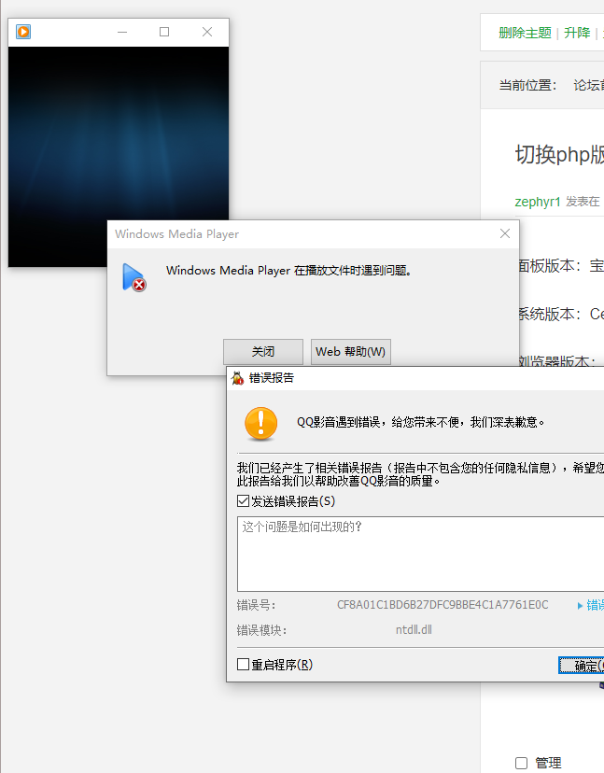
Task: Minimize the small media player window
Action: click(122, 32)
